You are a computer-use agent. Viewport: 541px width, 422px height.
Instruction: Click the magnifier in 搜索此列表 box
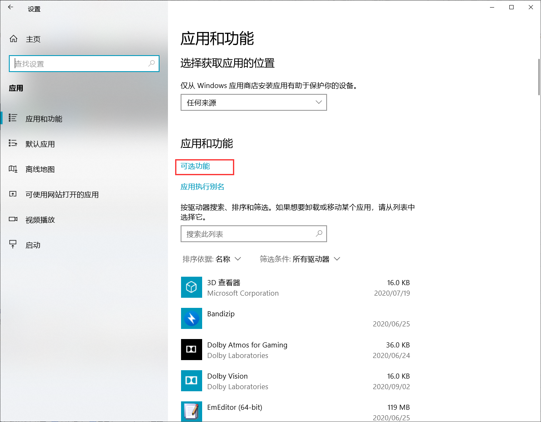[x=319, y=234]
